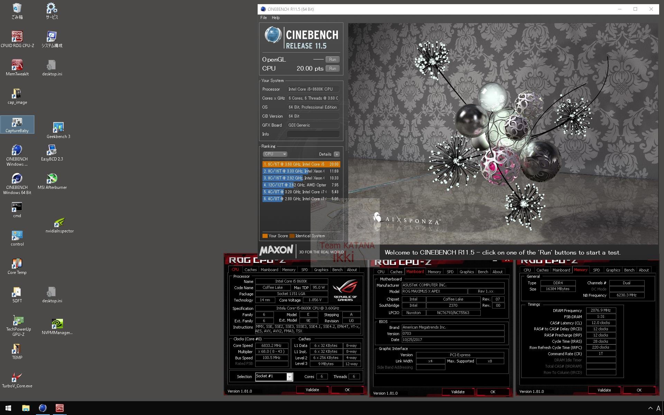Launch TurboV_Core.exe desktop icon
The image size is (664, 415).
17,380
